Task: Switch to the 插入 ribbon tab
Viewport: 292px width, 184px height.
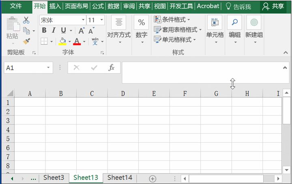Action: [55, 6]
